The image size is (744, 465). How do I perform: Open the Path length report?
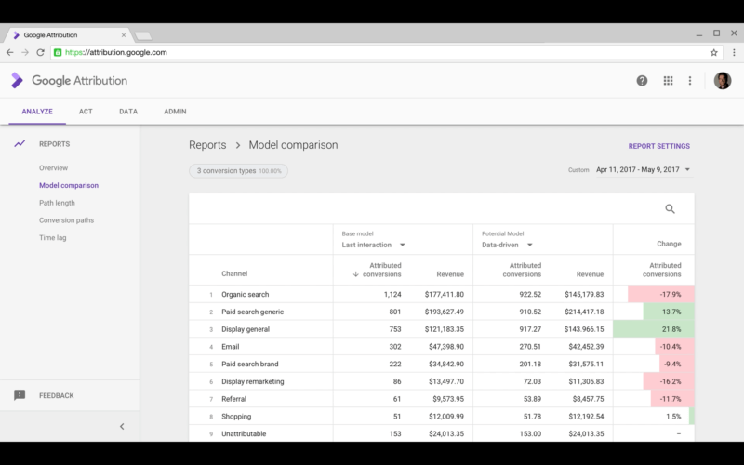pos(57,203)
